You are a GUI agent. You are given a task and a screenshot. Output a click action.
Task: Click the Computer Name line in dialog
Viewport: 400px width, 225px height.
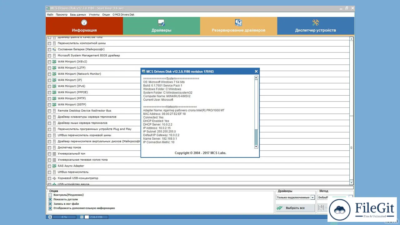point(167,96)
